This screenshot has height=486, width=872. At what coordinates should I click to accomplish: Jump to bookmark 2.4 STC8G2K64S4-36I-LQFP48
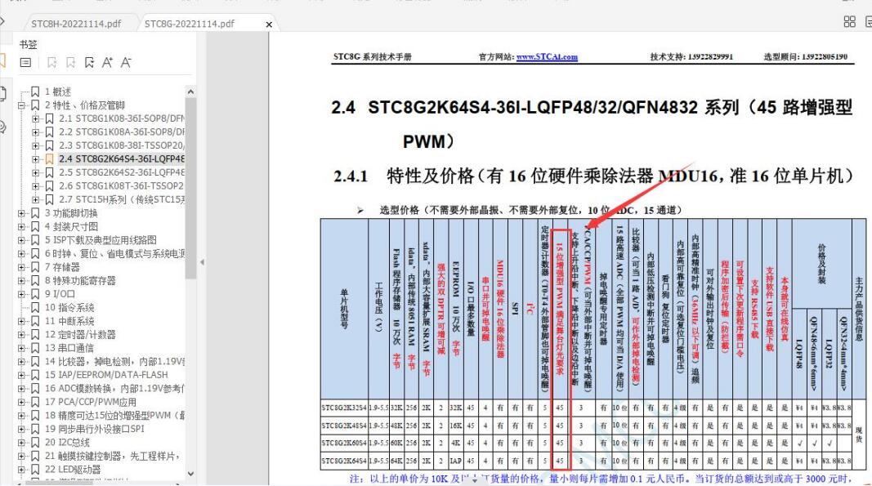(122, 158)
